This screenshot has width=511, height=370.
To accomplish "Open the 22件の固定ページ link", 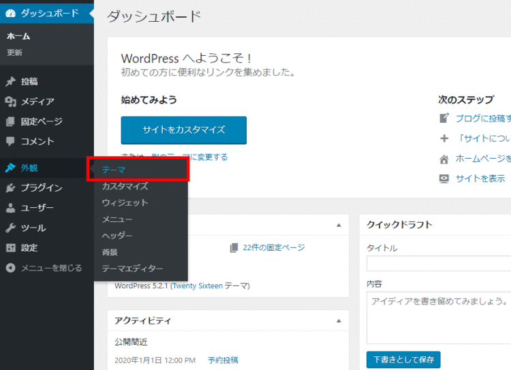I will pyautogui.click(x=273, y=248).
